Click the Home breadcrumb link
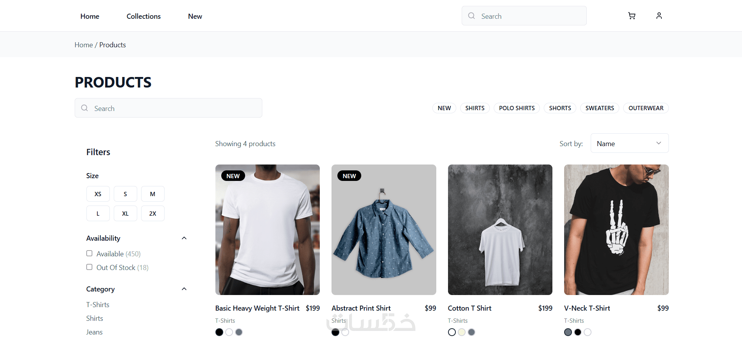 tap(84, 45)
